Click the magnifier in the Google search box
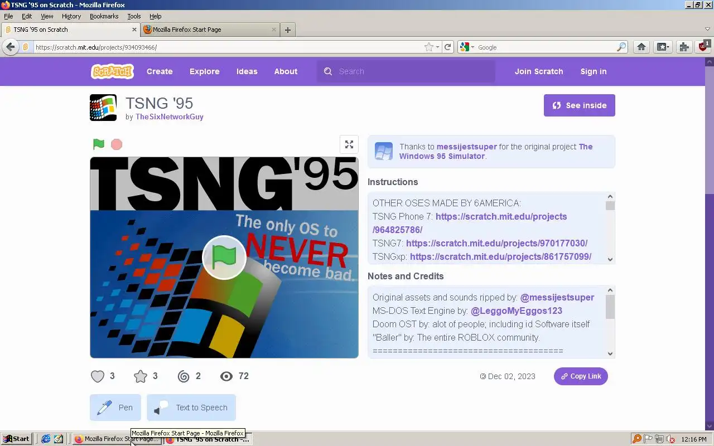The width and height of the screenshot is (714, 446). [621, 47]
